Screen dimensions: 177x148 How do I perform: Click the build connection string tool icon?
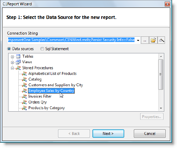point(161,40)
